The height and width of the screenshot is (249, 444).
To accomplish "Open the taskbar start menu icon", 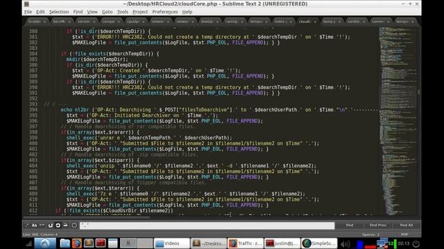I will click(x=45, y=243).
